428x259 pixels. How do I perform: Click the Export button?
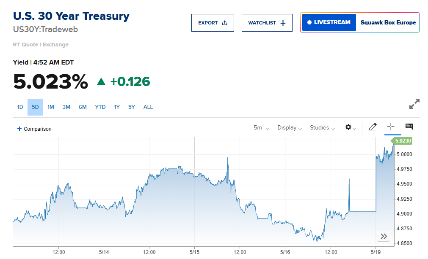point(213,23)
